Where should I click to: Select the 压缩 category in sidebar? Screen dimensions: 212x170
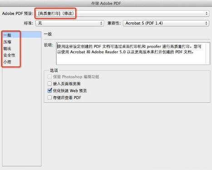point(22,42)
